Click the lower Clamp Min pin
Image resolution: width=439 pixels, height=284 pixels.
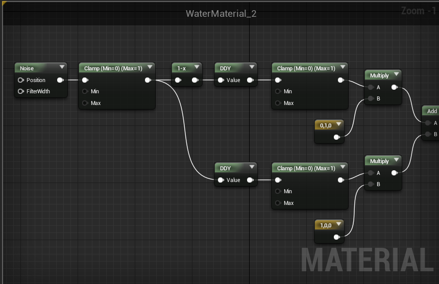(x=278, y=191)
